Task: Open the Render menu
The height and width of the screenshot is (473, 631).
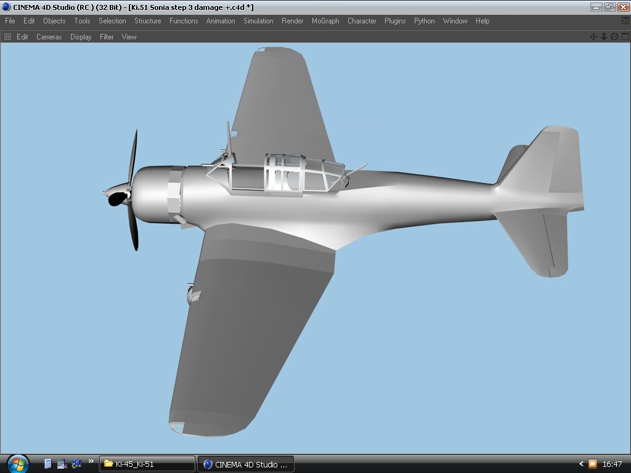Action: pyautogui.click(x=292, y=21)
